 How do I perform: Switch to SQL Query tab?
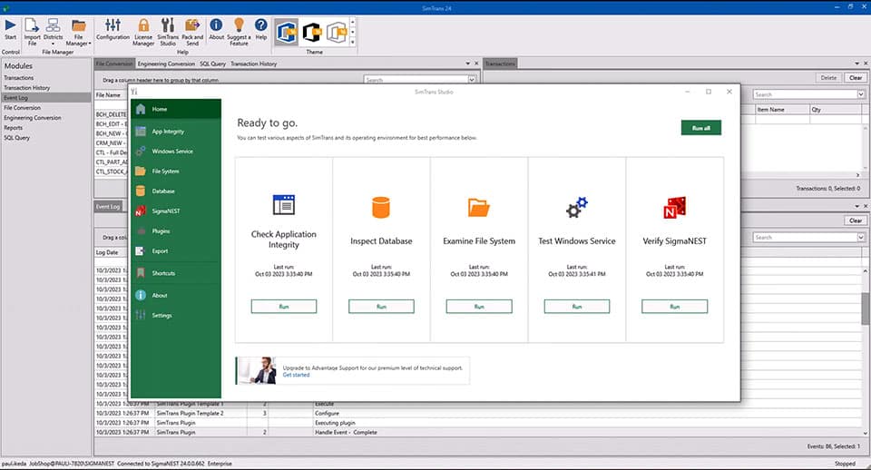tap(212, 64)
